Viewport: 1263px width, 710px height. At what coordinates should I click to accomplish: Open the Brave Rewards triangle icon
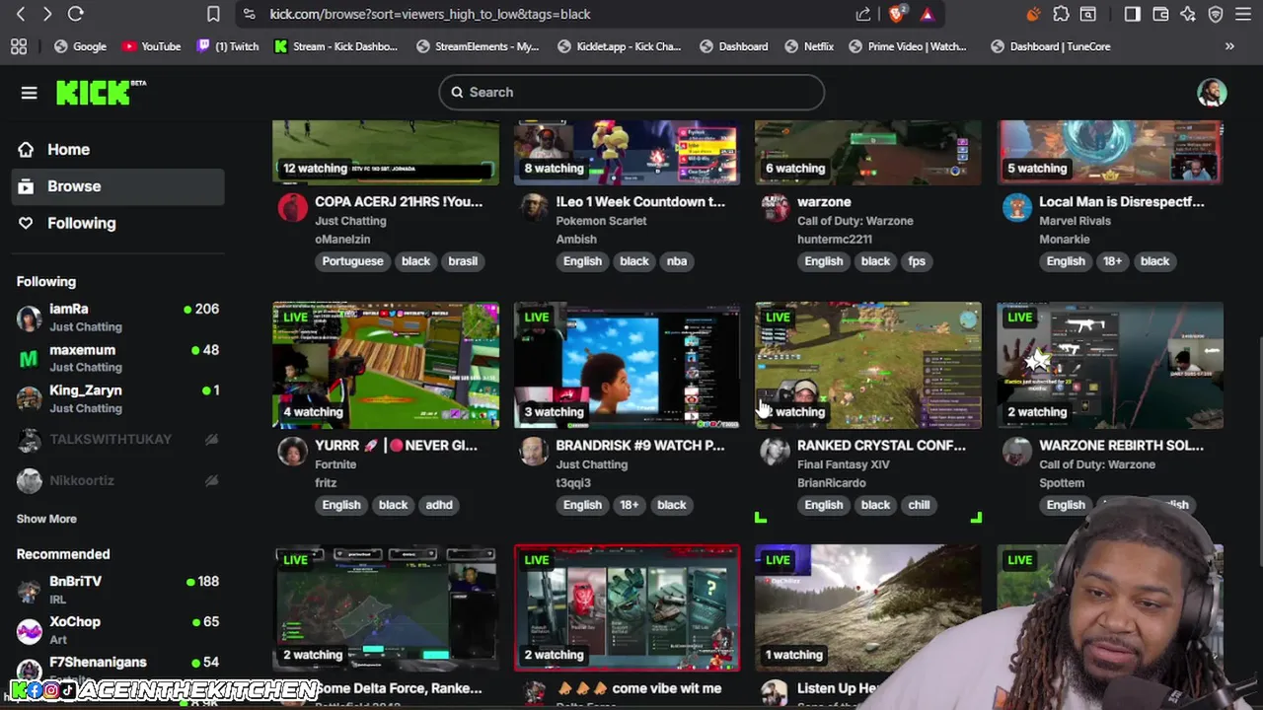click(927, 14)
